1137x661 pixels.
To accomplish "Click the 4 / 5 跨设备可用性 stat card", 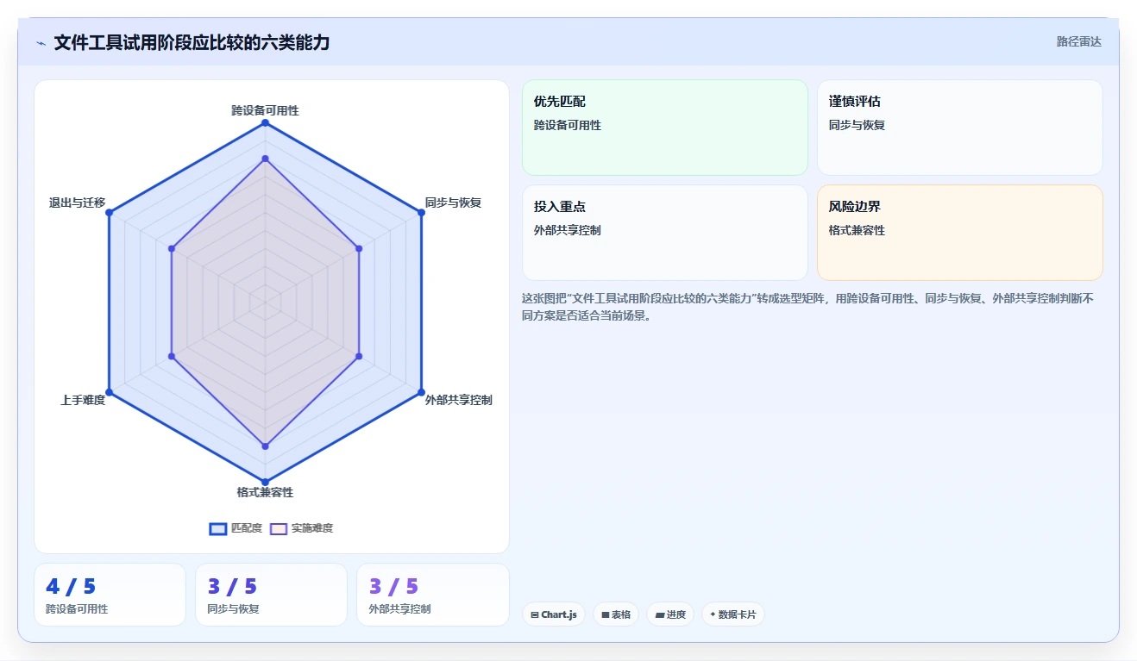I will [x=110, y=595].
